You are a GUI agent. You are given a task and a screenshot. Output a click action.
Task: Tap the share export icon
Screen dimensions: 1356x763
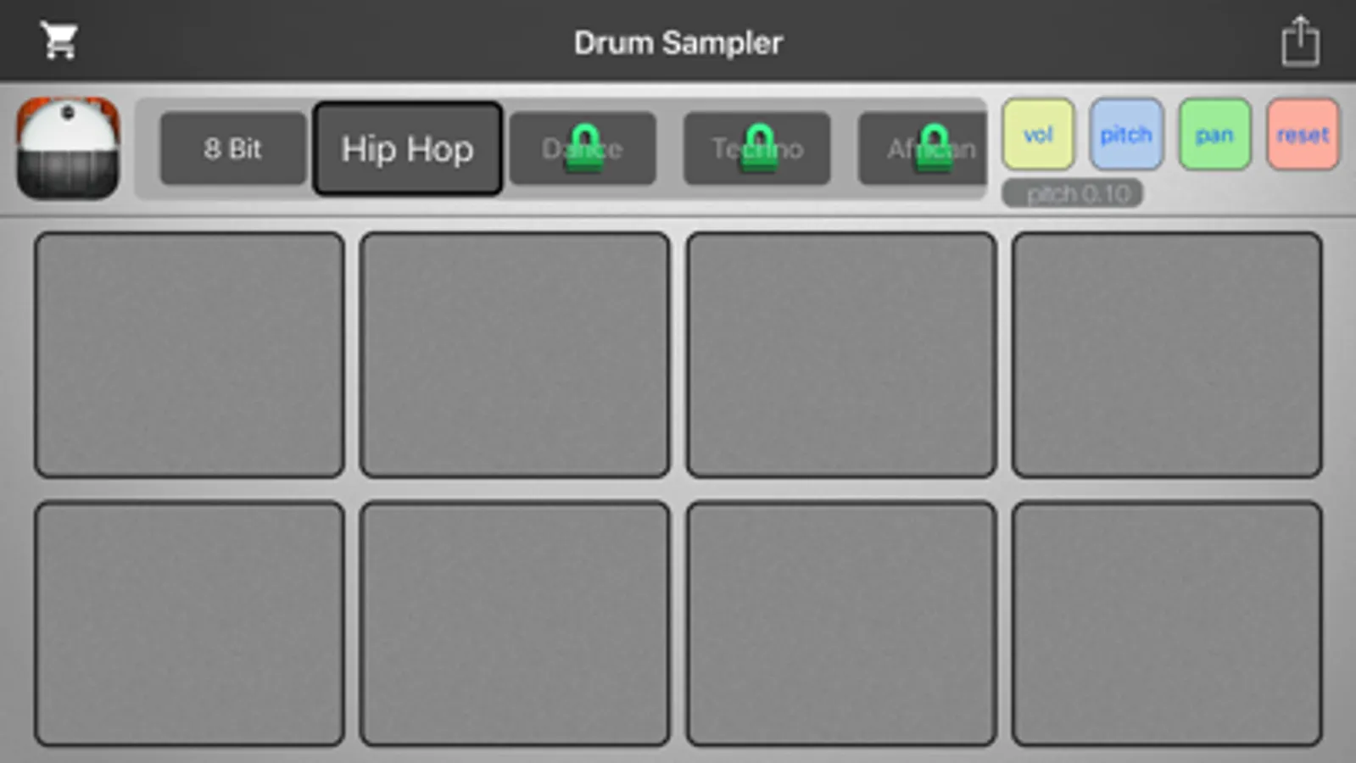coord(1300,41)
